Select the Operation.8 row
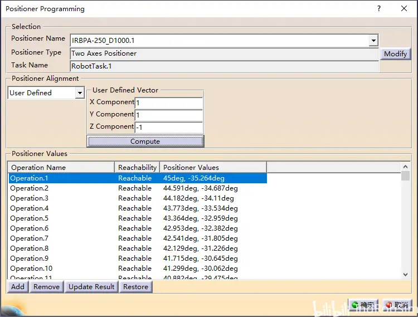 pos(138,248)
